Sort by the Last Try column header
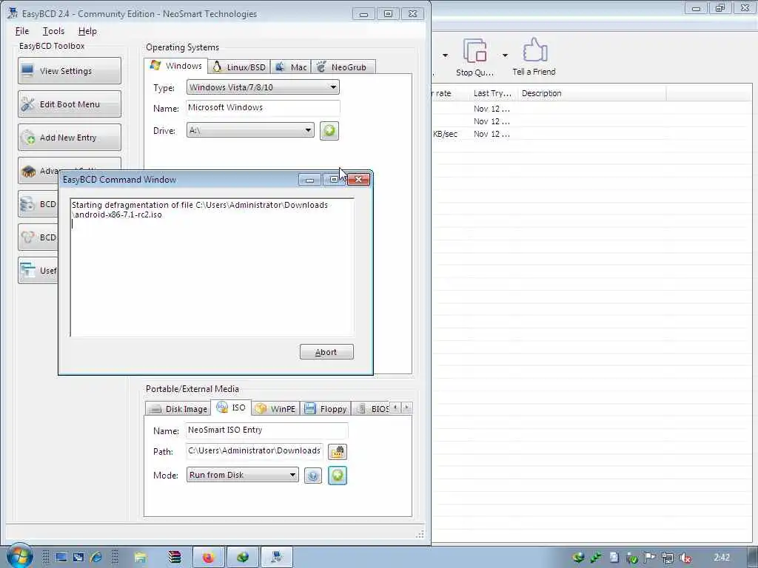758x568 pixels. (492, 93)
